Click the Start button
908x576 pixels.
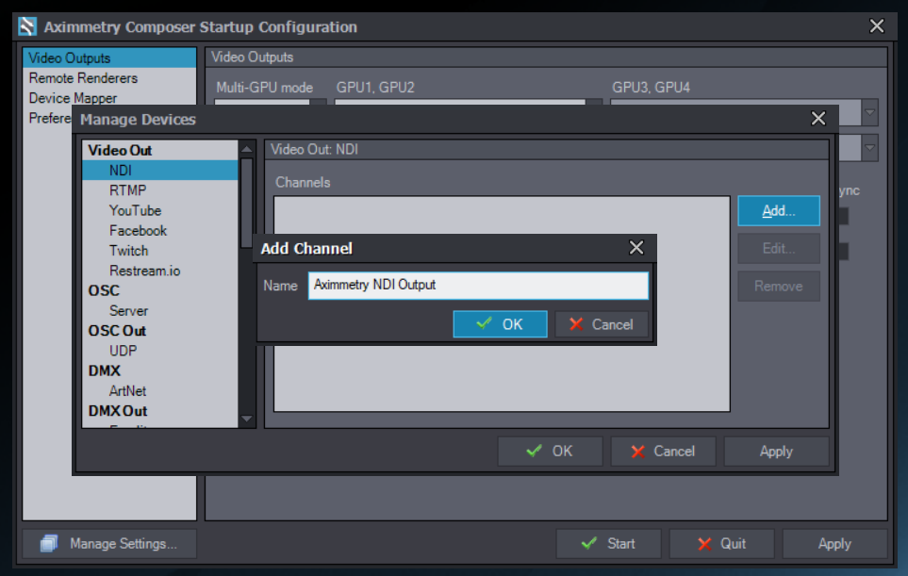tap(608, 544)
